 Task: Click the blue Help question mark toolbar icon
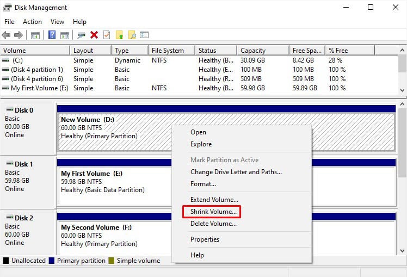coord(52,35)
